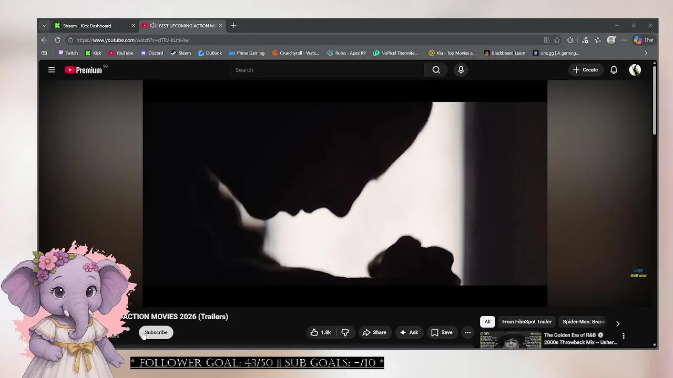Ask about this video
This screenshot has width=673, height=378.
409,332
